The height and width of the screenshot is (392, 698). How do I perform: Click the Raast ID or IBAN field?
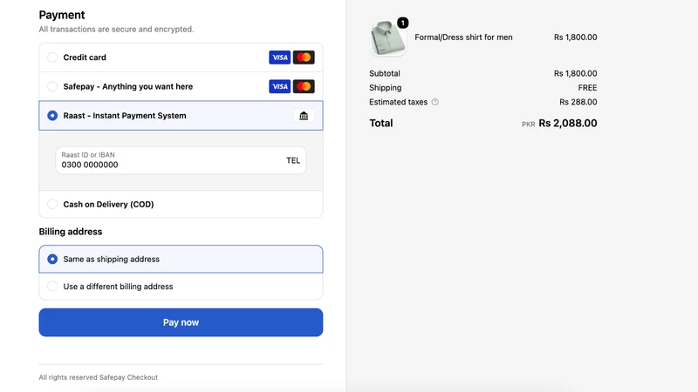point(181,160)
